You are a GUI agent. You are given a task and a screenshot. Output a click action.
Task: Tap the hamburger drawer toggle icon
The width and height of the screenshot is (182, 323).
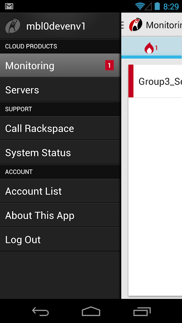[x=122, y=25]
